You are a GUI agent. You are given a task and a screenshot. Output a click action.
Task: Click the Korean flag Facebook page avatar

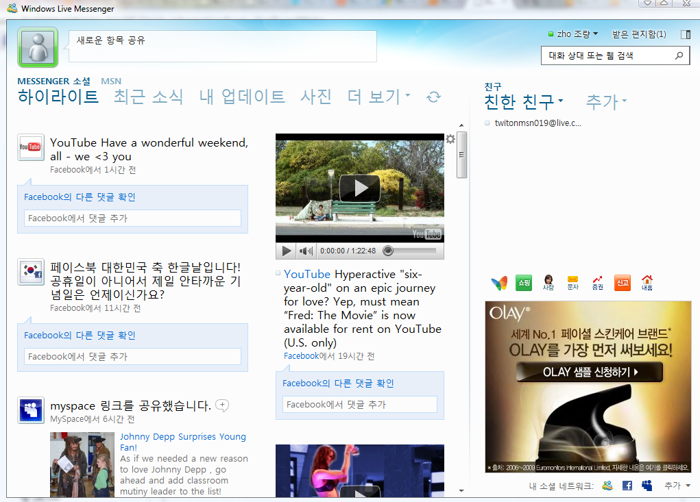click(x=31, y=271)
